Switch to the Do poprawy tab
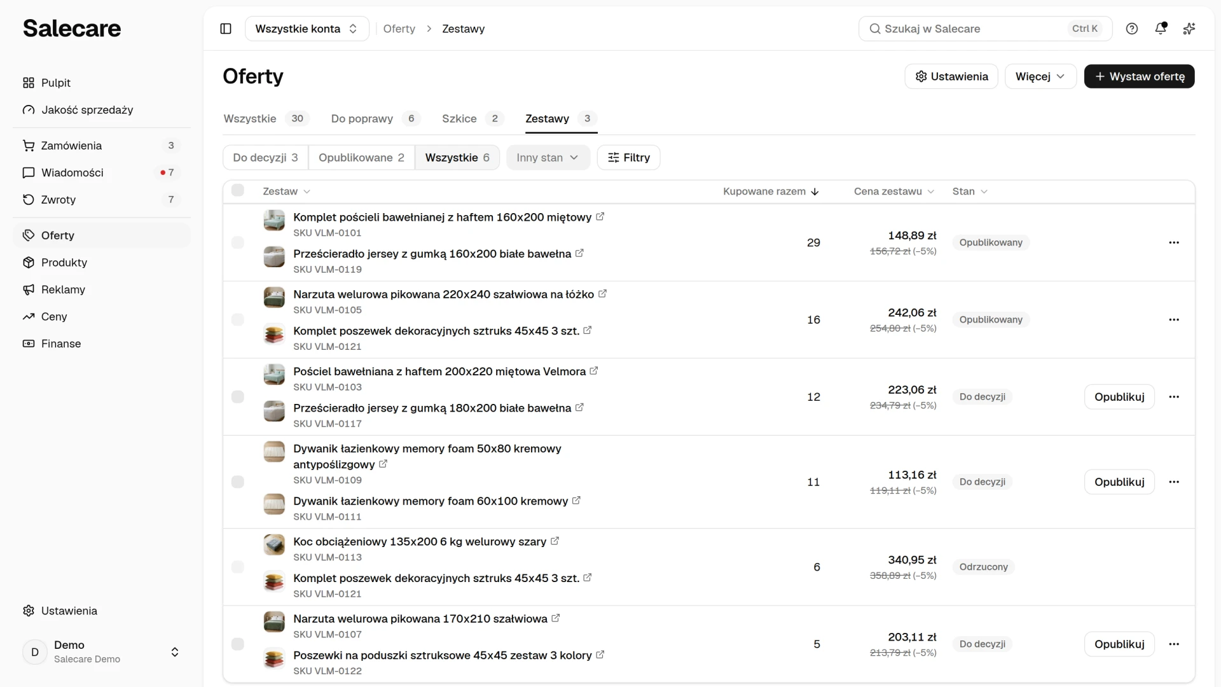The width and height of the screenshot is (1221, 687). click(x=375, y=118)
